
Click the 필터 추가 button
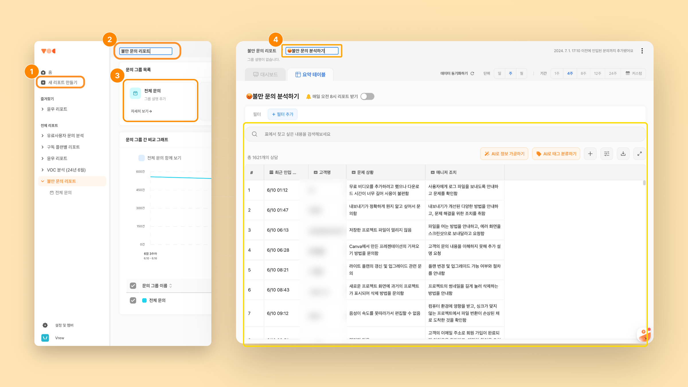[282, 114]
